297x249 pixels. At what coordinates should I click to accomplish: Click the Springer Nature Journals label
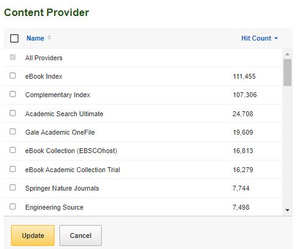click(62, 188)
